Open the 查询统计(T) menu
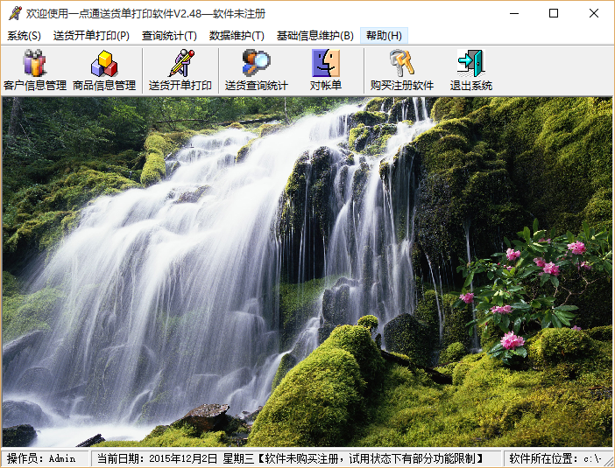The width and height of the screenshot is (615, 468). (x=169, y=36)
